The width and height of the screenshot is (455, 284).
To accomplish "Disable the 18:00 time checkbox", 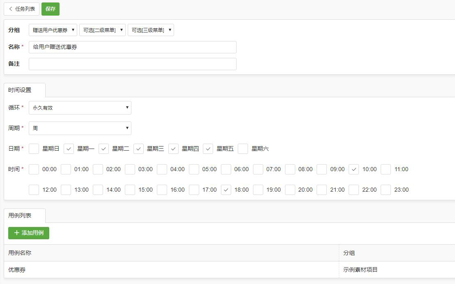I will tap(226, 190).
